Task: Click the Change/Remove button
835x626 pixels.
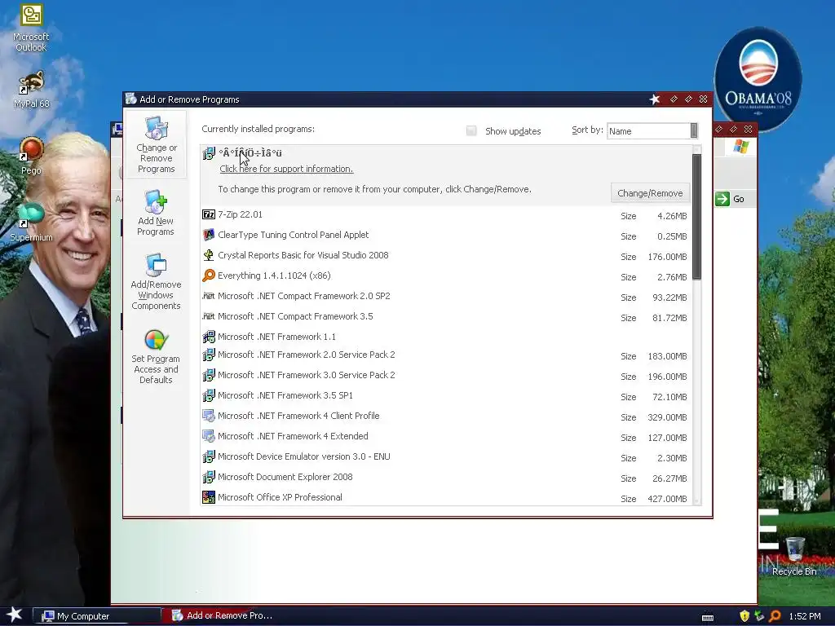Action: [x=650, y=193]
